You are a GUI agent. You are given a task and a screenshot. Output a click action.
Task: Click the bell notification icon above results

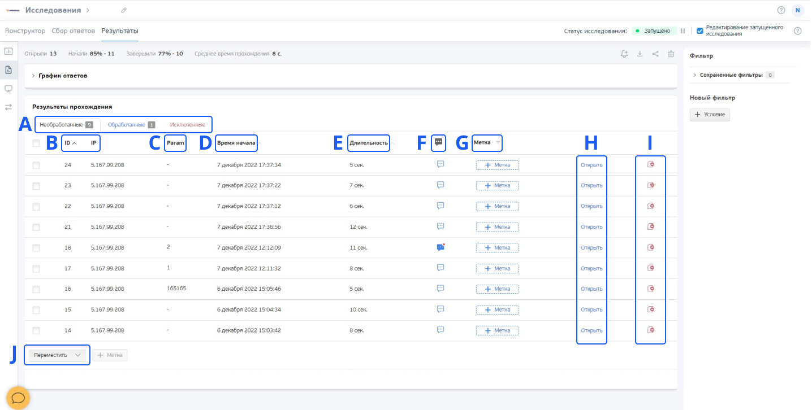point(624,54)
